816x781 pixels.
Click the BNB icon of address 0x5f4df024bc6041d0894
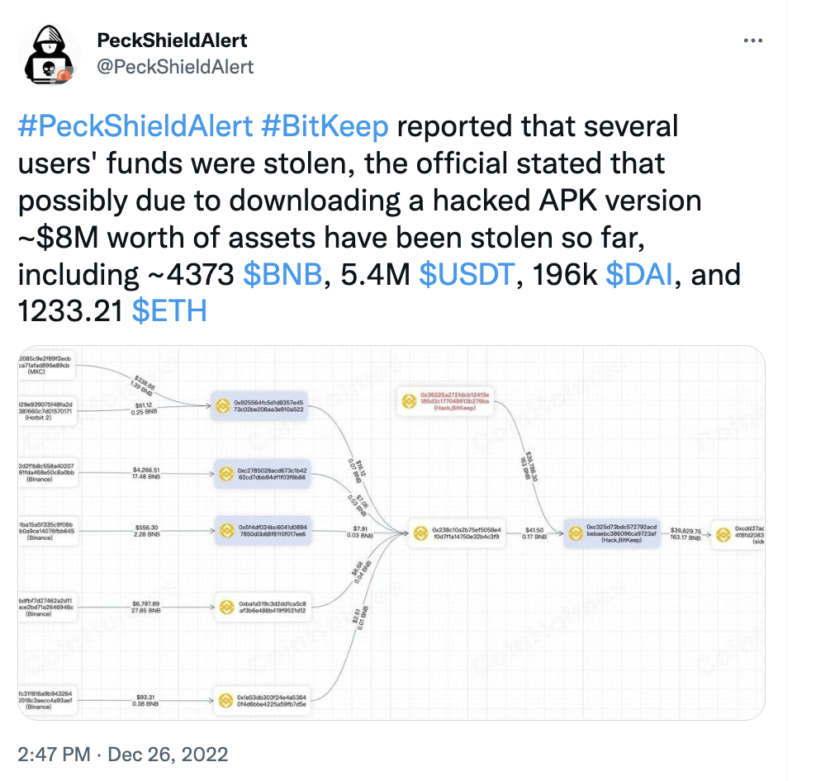(x=227, y=531)
